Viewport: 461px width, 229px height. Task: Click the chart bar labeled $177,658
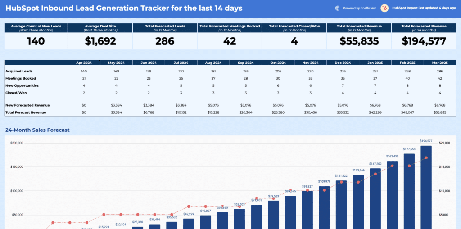409,191
